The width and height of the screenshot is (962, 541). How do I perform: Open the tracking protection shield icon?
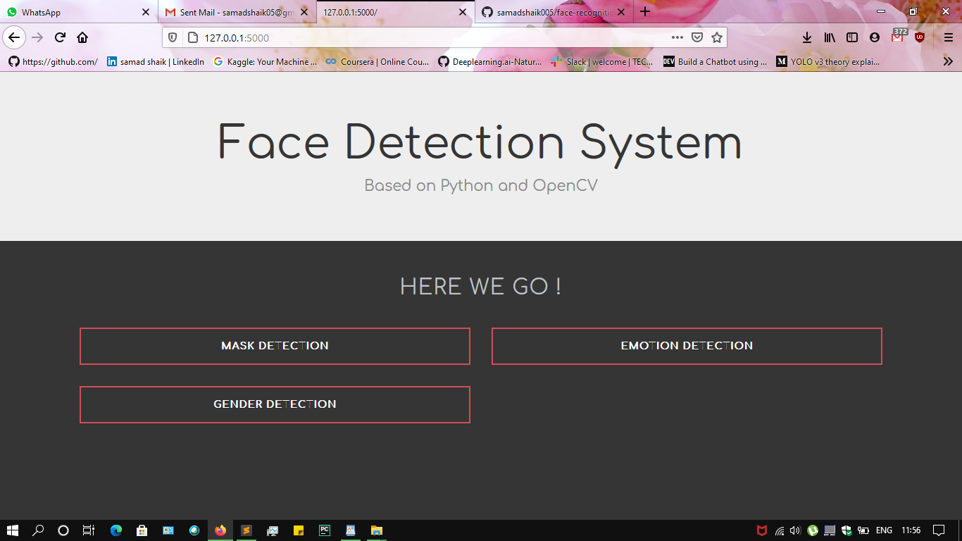point(173,37)
